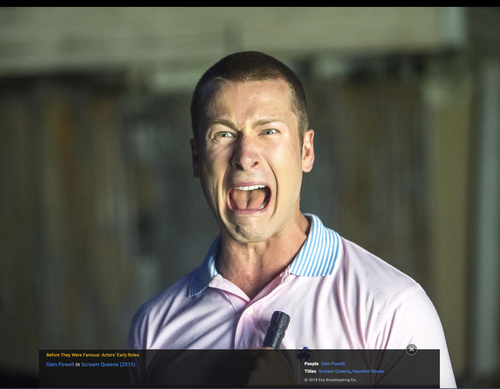Open the "Scream Queens (2015)" title link
The height and width of the screenshot is (389, 500).
108,365
